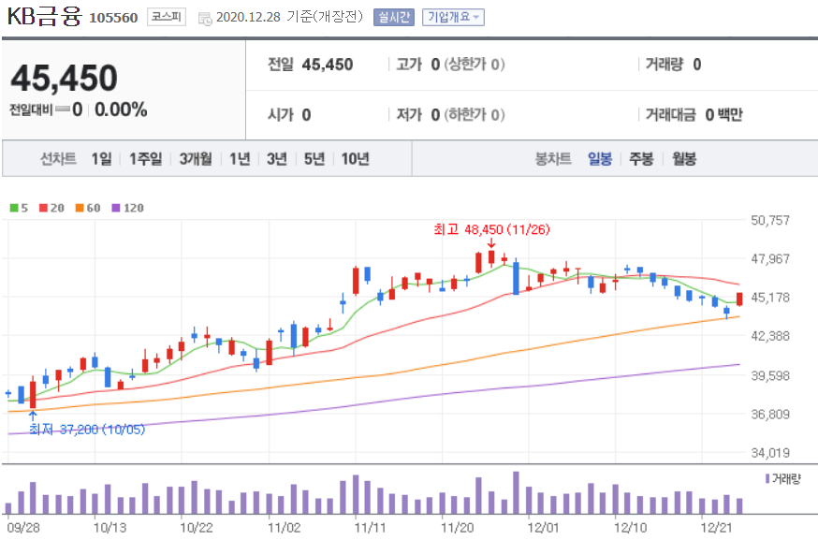The height and width of the screenshot is (540, 818).
Task: Click the stock code 105560
Action: [113, 19]
